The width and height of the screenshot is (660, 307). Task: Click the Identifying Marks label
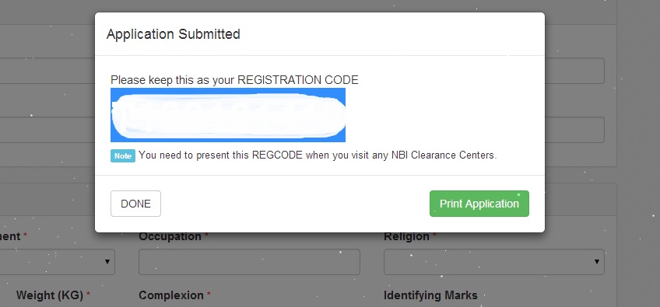[x=430, y=295]
